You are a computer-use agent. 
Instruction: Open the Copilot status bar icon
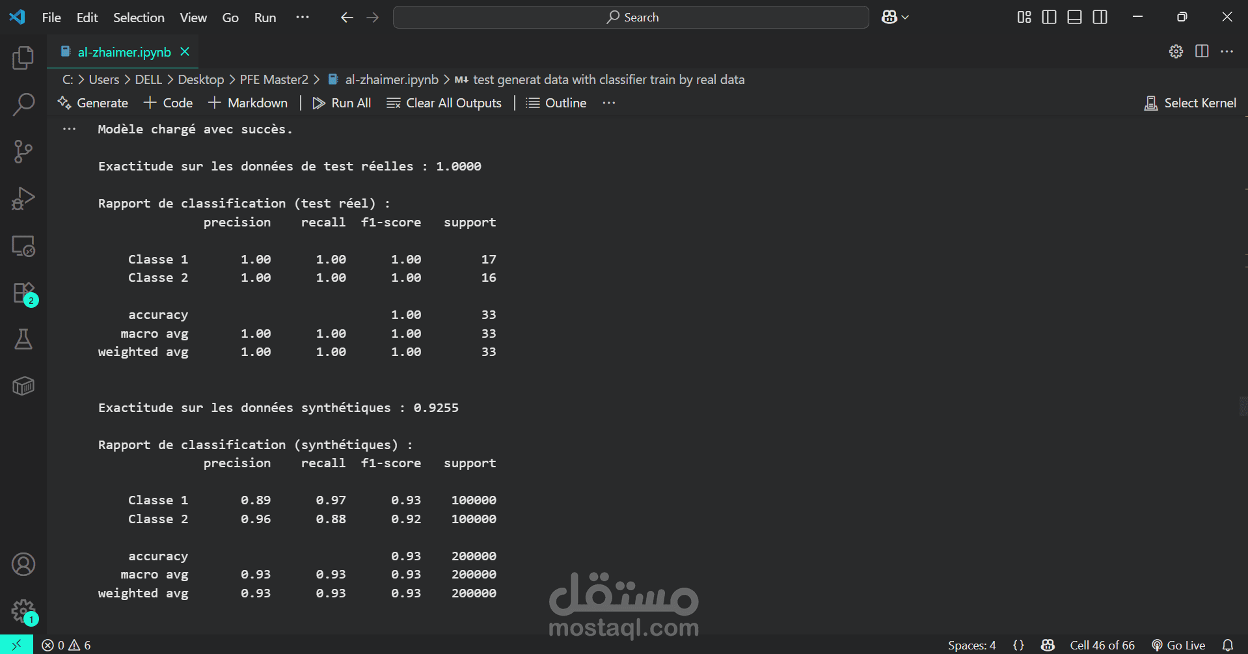pyautogui.click(x=1048, y=645)
